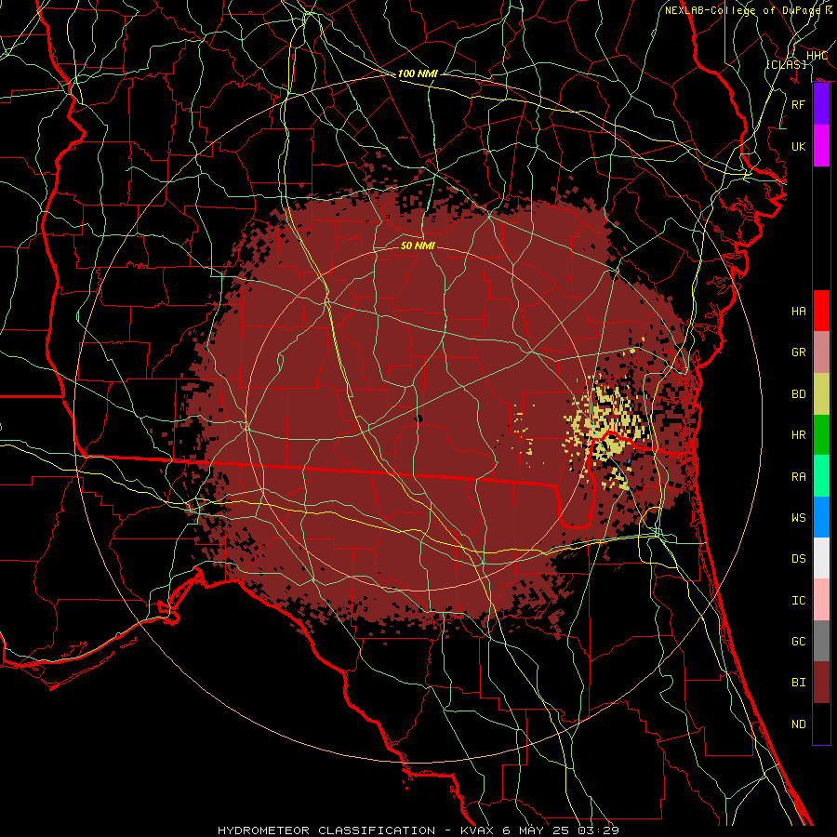
Task: Click the WS blue legend swatch
Action: [821, 517]
